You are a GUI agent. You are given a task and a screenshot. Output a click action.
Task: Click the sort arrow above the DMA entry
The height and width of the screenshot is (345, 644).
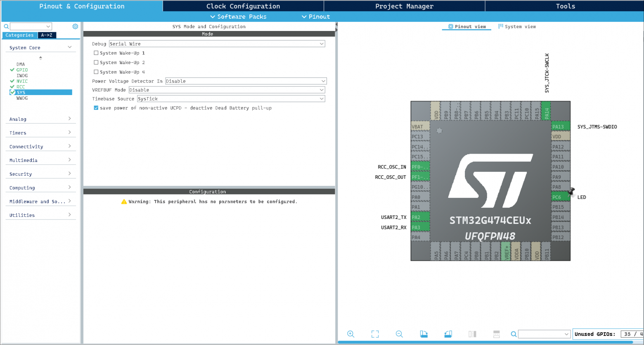pyautogui.click(x=40, y=58)
